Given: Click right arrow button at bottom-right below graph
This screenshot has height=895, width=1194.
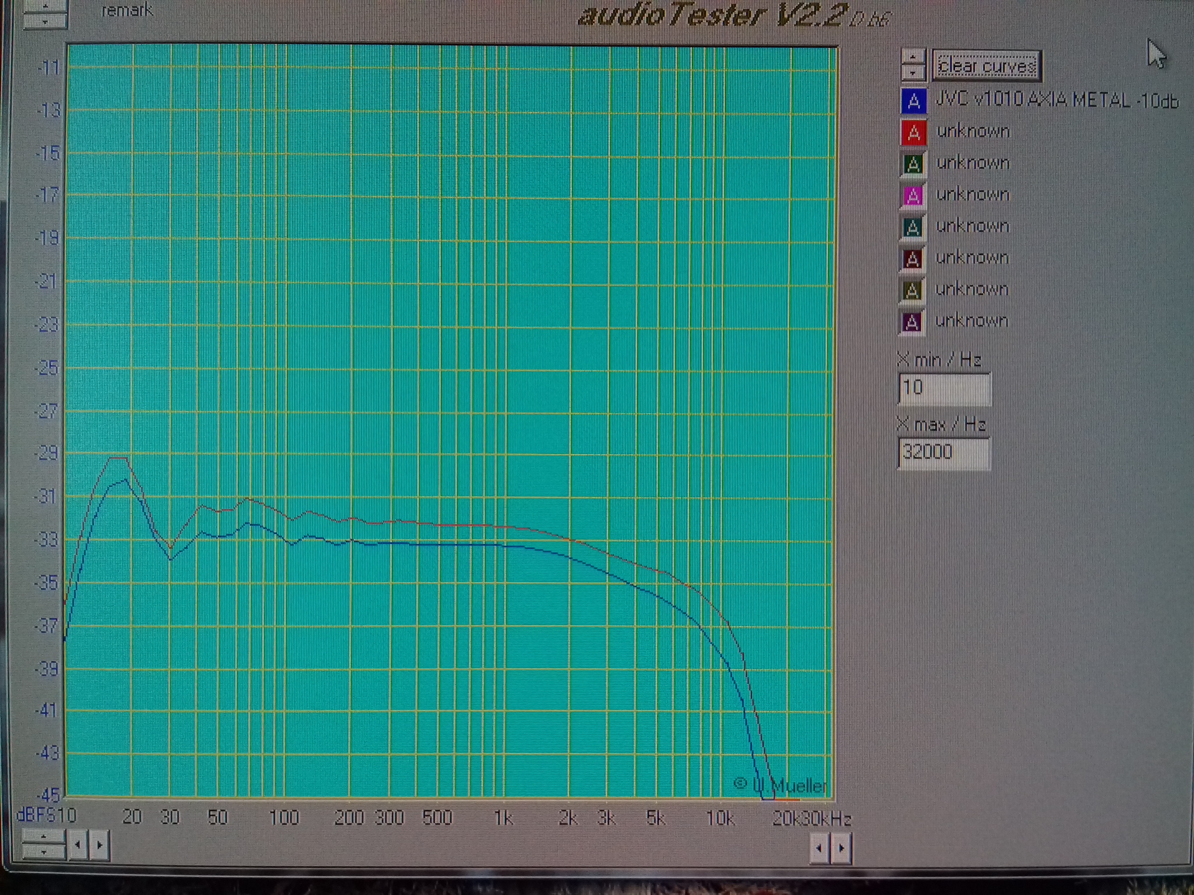Looking at the screenshot, I should tap(841, 848).
